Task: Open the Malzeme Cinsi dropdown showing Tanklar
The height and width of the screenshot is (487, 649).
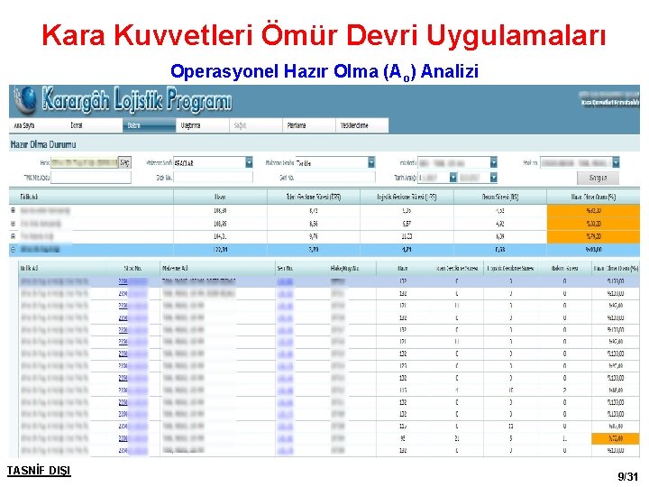Action: (x=371, y=162)
